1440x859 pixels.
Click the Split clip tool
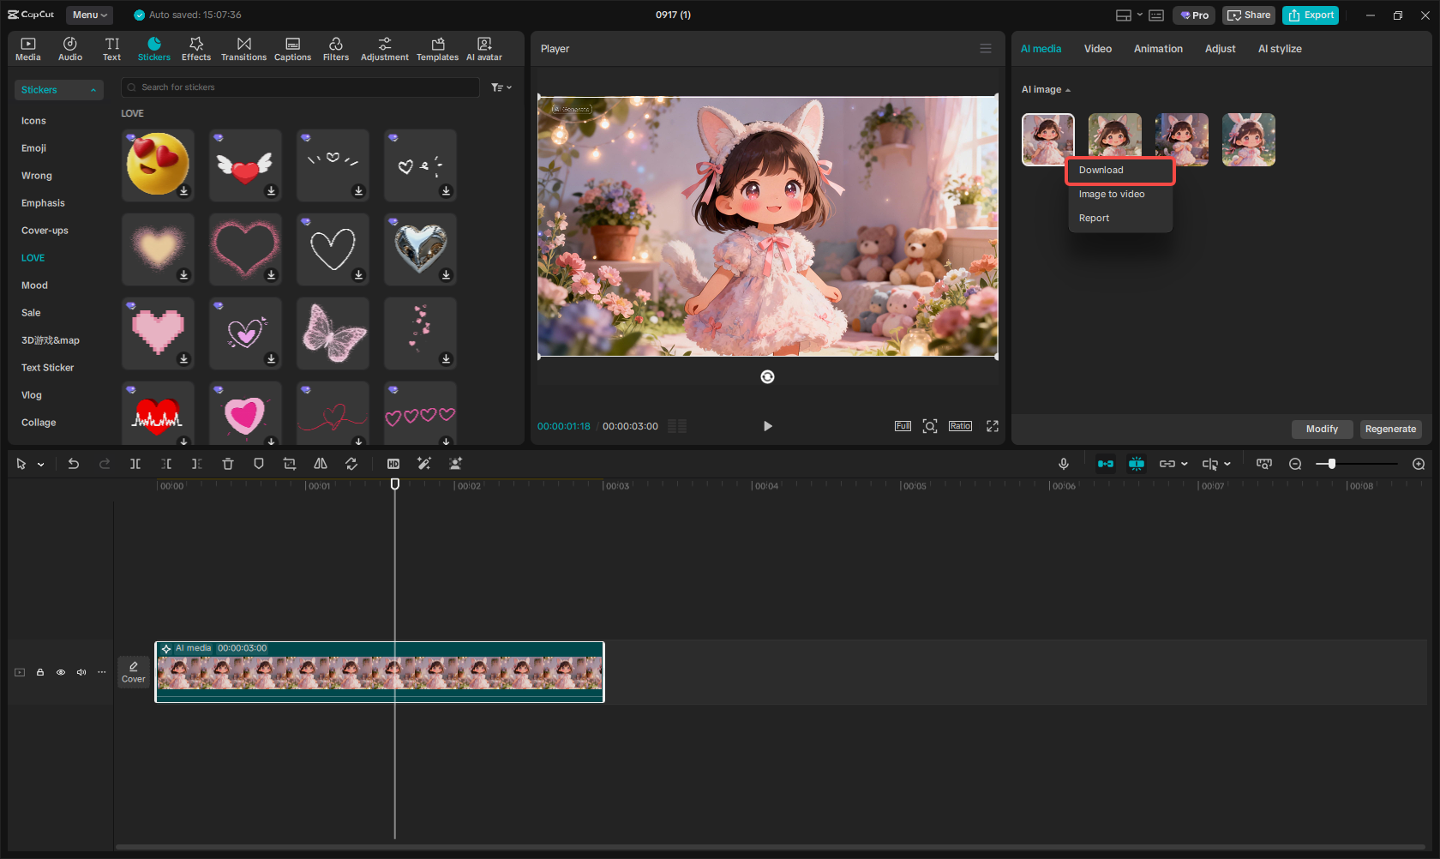pos(135,464)
